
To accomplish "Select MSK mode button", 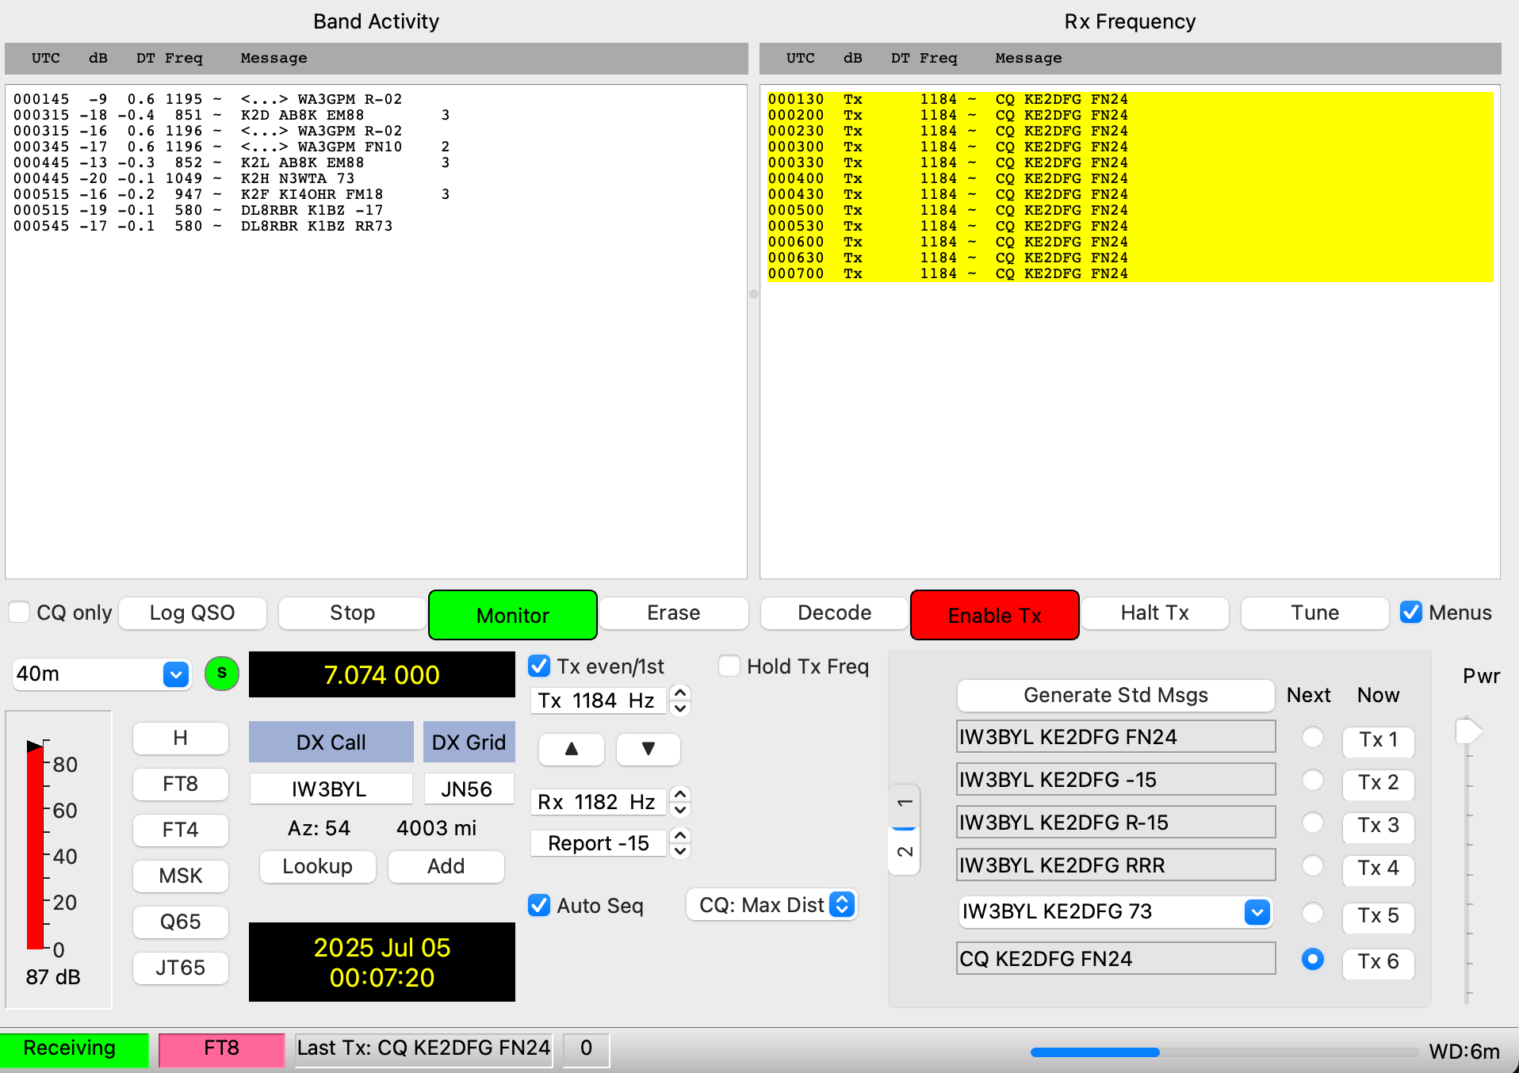I will 181,876.
